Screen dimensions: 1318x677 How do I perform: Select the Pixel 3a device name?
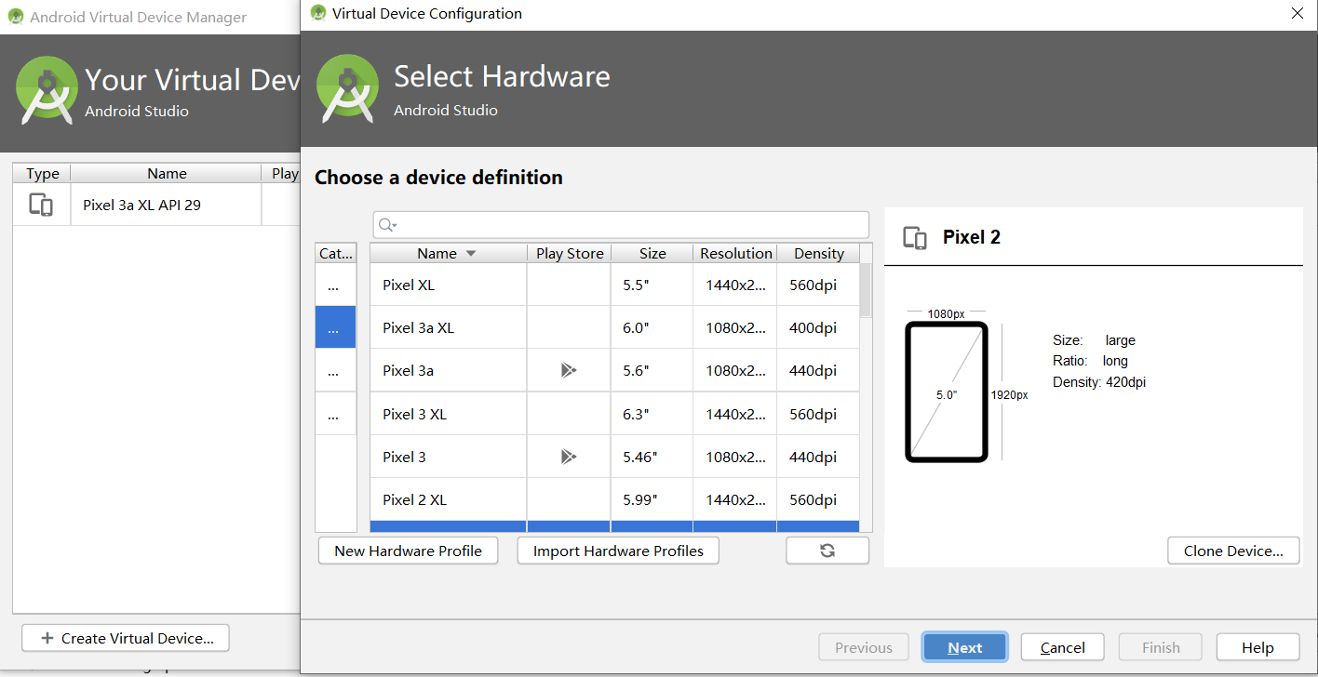(x=408, y=370)
